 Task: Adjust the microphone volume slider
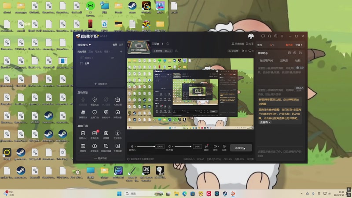click(x=146, y=147)
